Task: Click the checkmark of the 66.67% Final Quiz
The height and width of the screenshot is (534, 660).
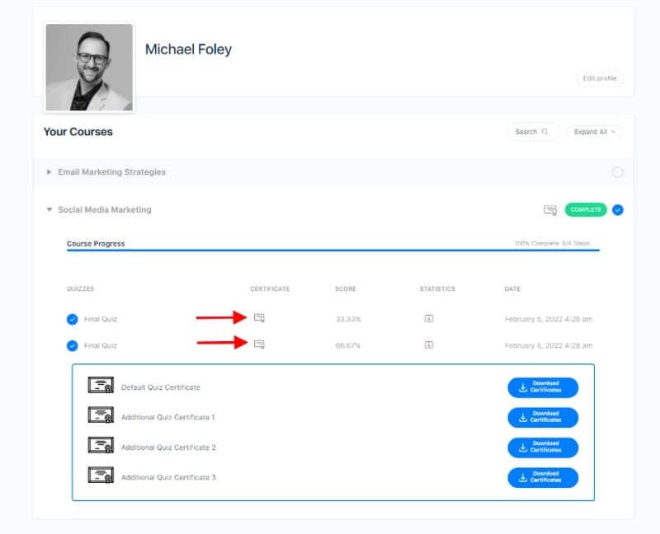Action: [x=73, y=345]
